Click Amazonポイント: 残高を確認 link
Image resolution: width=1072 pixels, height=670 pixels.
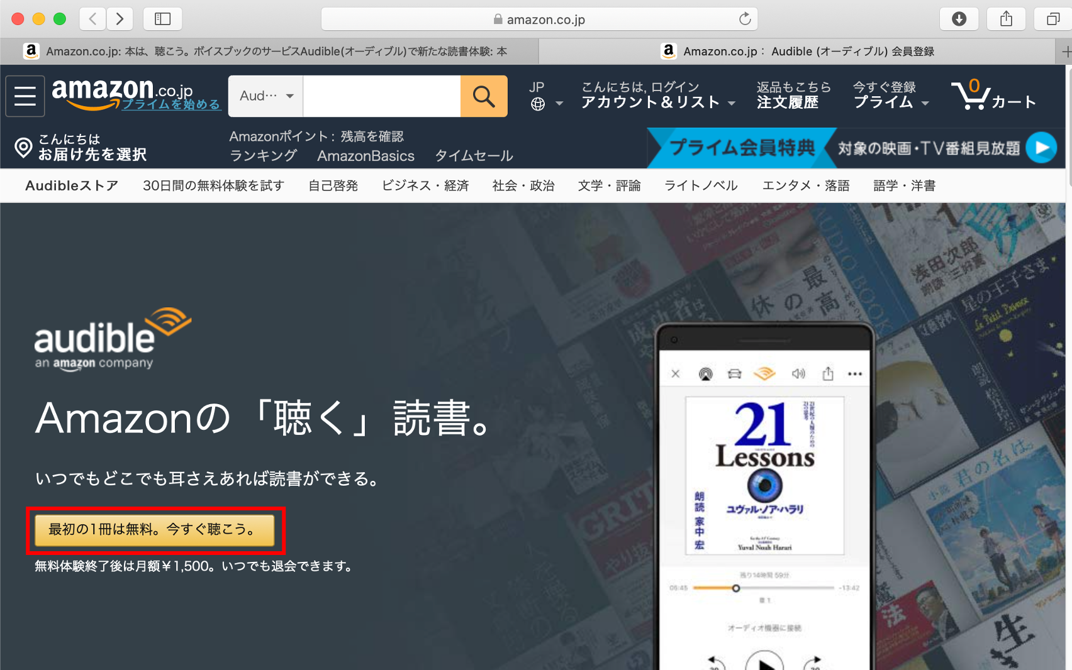pos(316,136)
